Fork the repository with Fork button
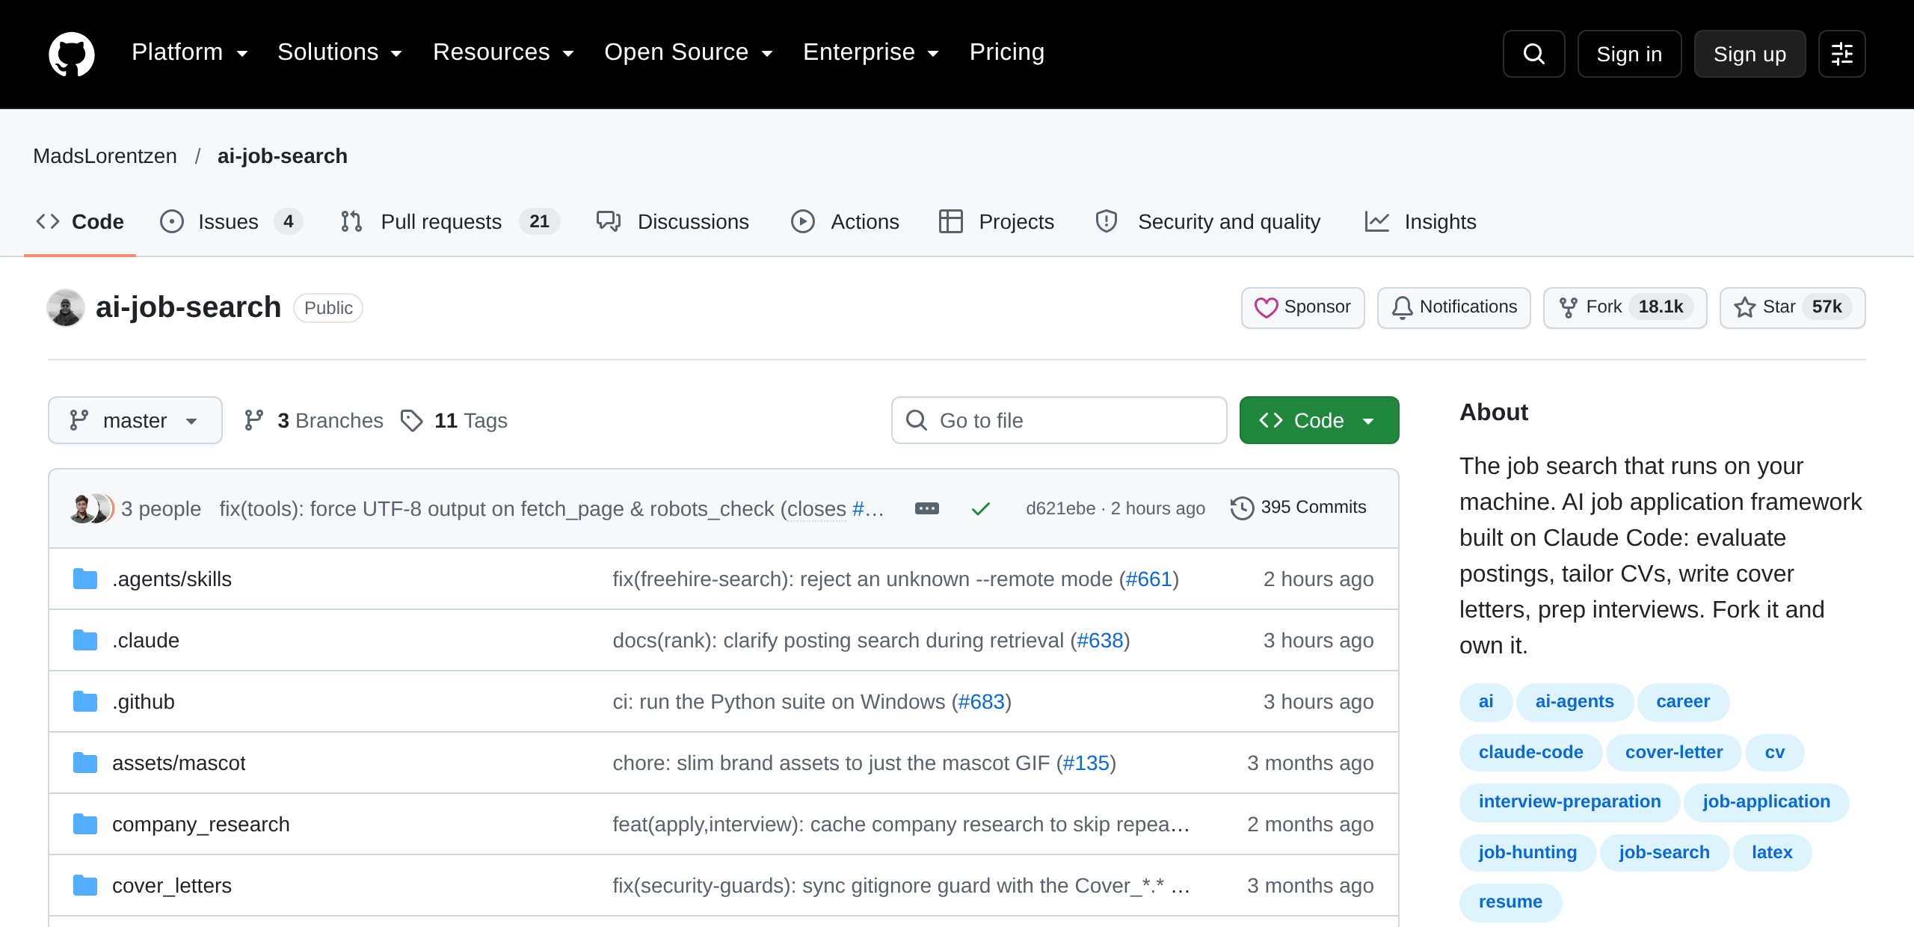 [1625, 307]
